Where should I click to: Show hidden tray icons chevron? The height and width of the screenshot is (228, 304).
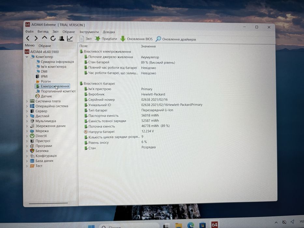[x=276, y=222]
